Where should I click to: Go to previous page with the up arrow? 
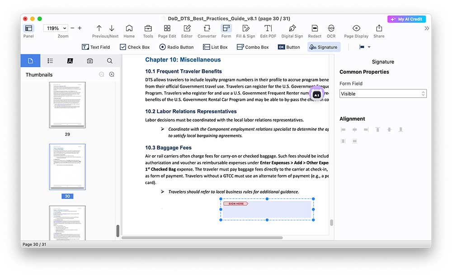point(99,28)
